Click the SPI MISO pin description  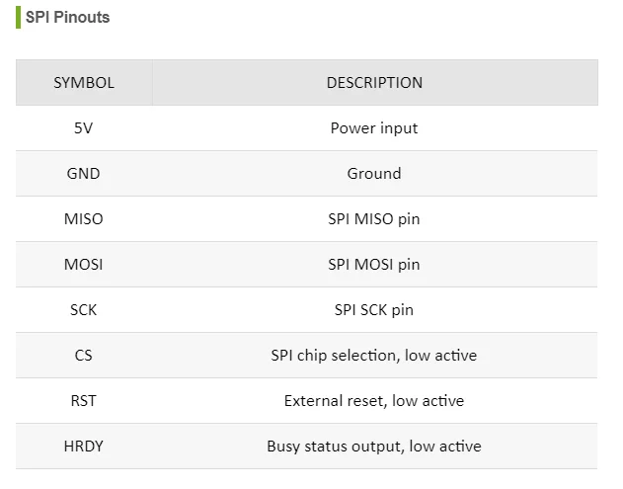coord(374,219)
